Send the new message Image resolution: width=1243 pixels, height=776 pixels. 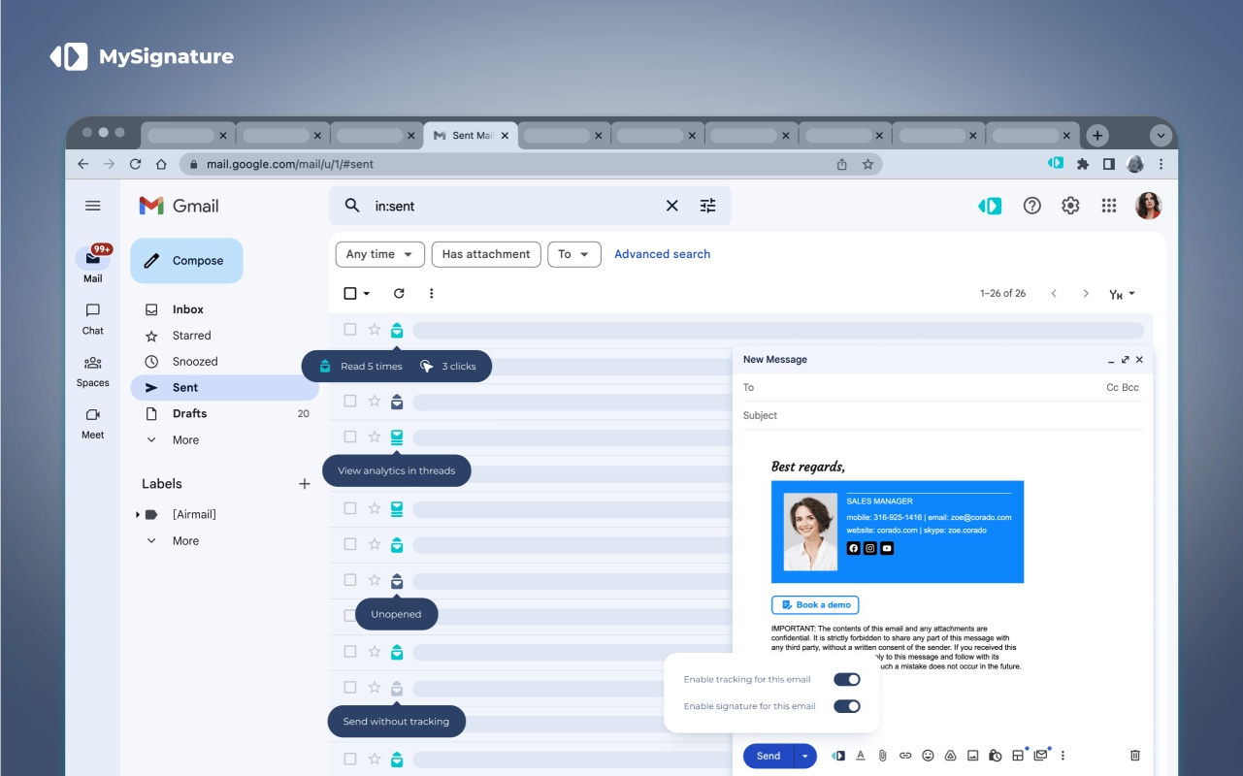pyautogui.click(x=769, y=756)
